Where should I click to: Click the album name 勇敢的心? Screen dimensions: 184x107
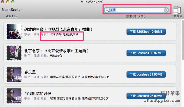[x=56, y=55]
